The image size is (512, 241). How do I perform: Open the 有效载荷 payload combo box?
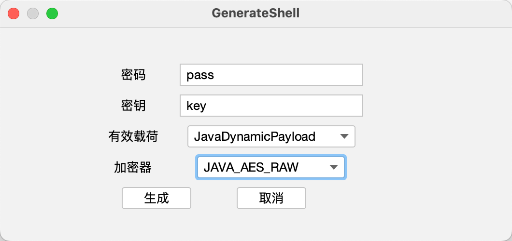pyautogui.click(x=271, y=136)
